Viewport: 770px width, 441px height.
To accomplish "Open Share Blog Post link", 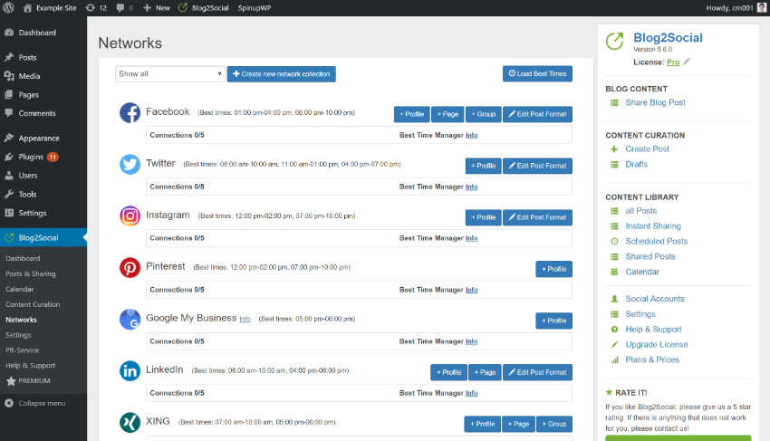I will 655,102.
